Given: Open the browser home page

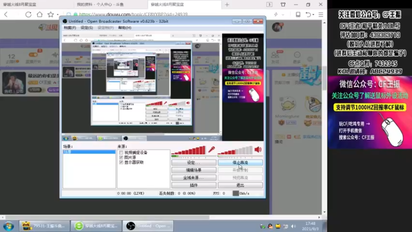Looking at the screenshot, I should point(40,14).
